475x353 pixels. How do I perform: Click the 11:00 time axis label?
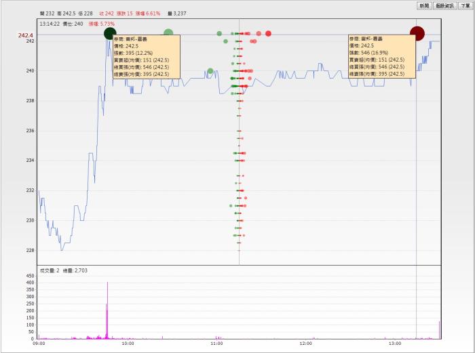click(216, 344)
